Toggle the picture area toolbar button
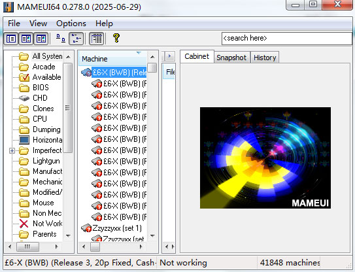The image size is (355, 272). tap(26, 39)
